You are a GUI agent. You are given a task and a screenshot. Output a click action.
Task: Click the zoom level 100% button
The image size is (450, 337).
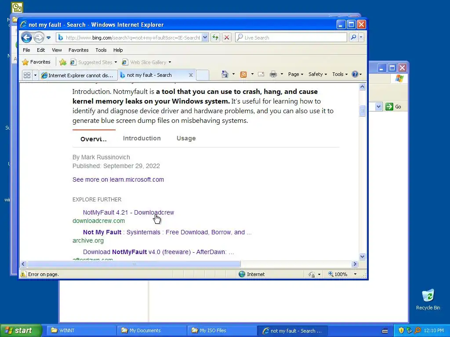(x=338, y=274)
